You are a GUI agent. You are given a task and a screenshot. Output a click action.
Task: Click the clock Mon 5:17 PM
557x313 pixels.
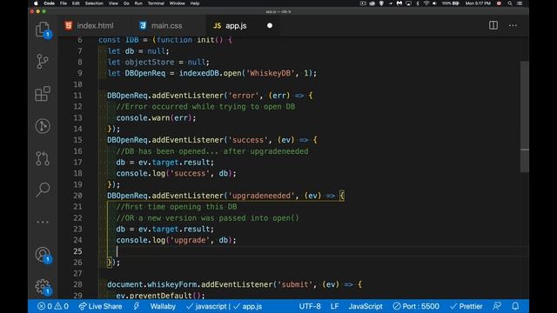coord(478,3)
